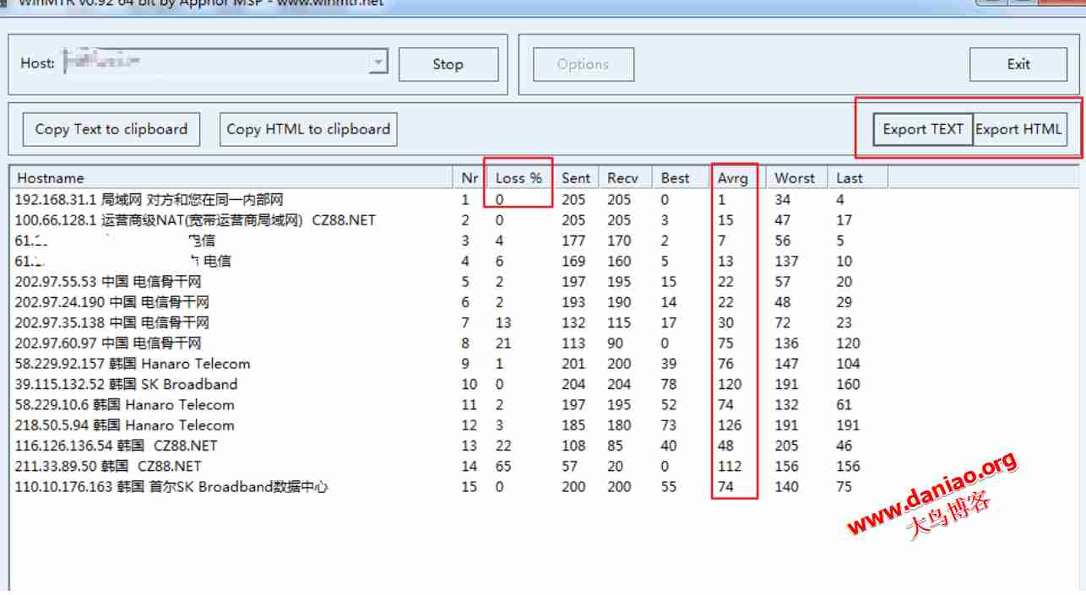Screen dimensions: 1086x595
Task: Click last value 104 in hop 9
Action: [x=848, y=364]
